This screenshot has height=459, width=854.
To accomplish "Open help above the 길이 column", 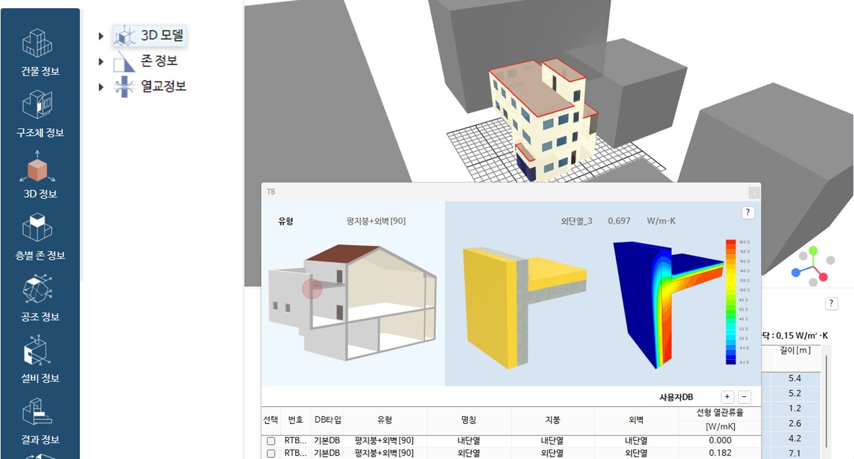I will (832, 303).
